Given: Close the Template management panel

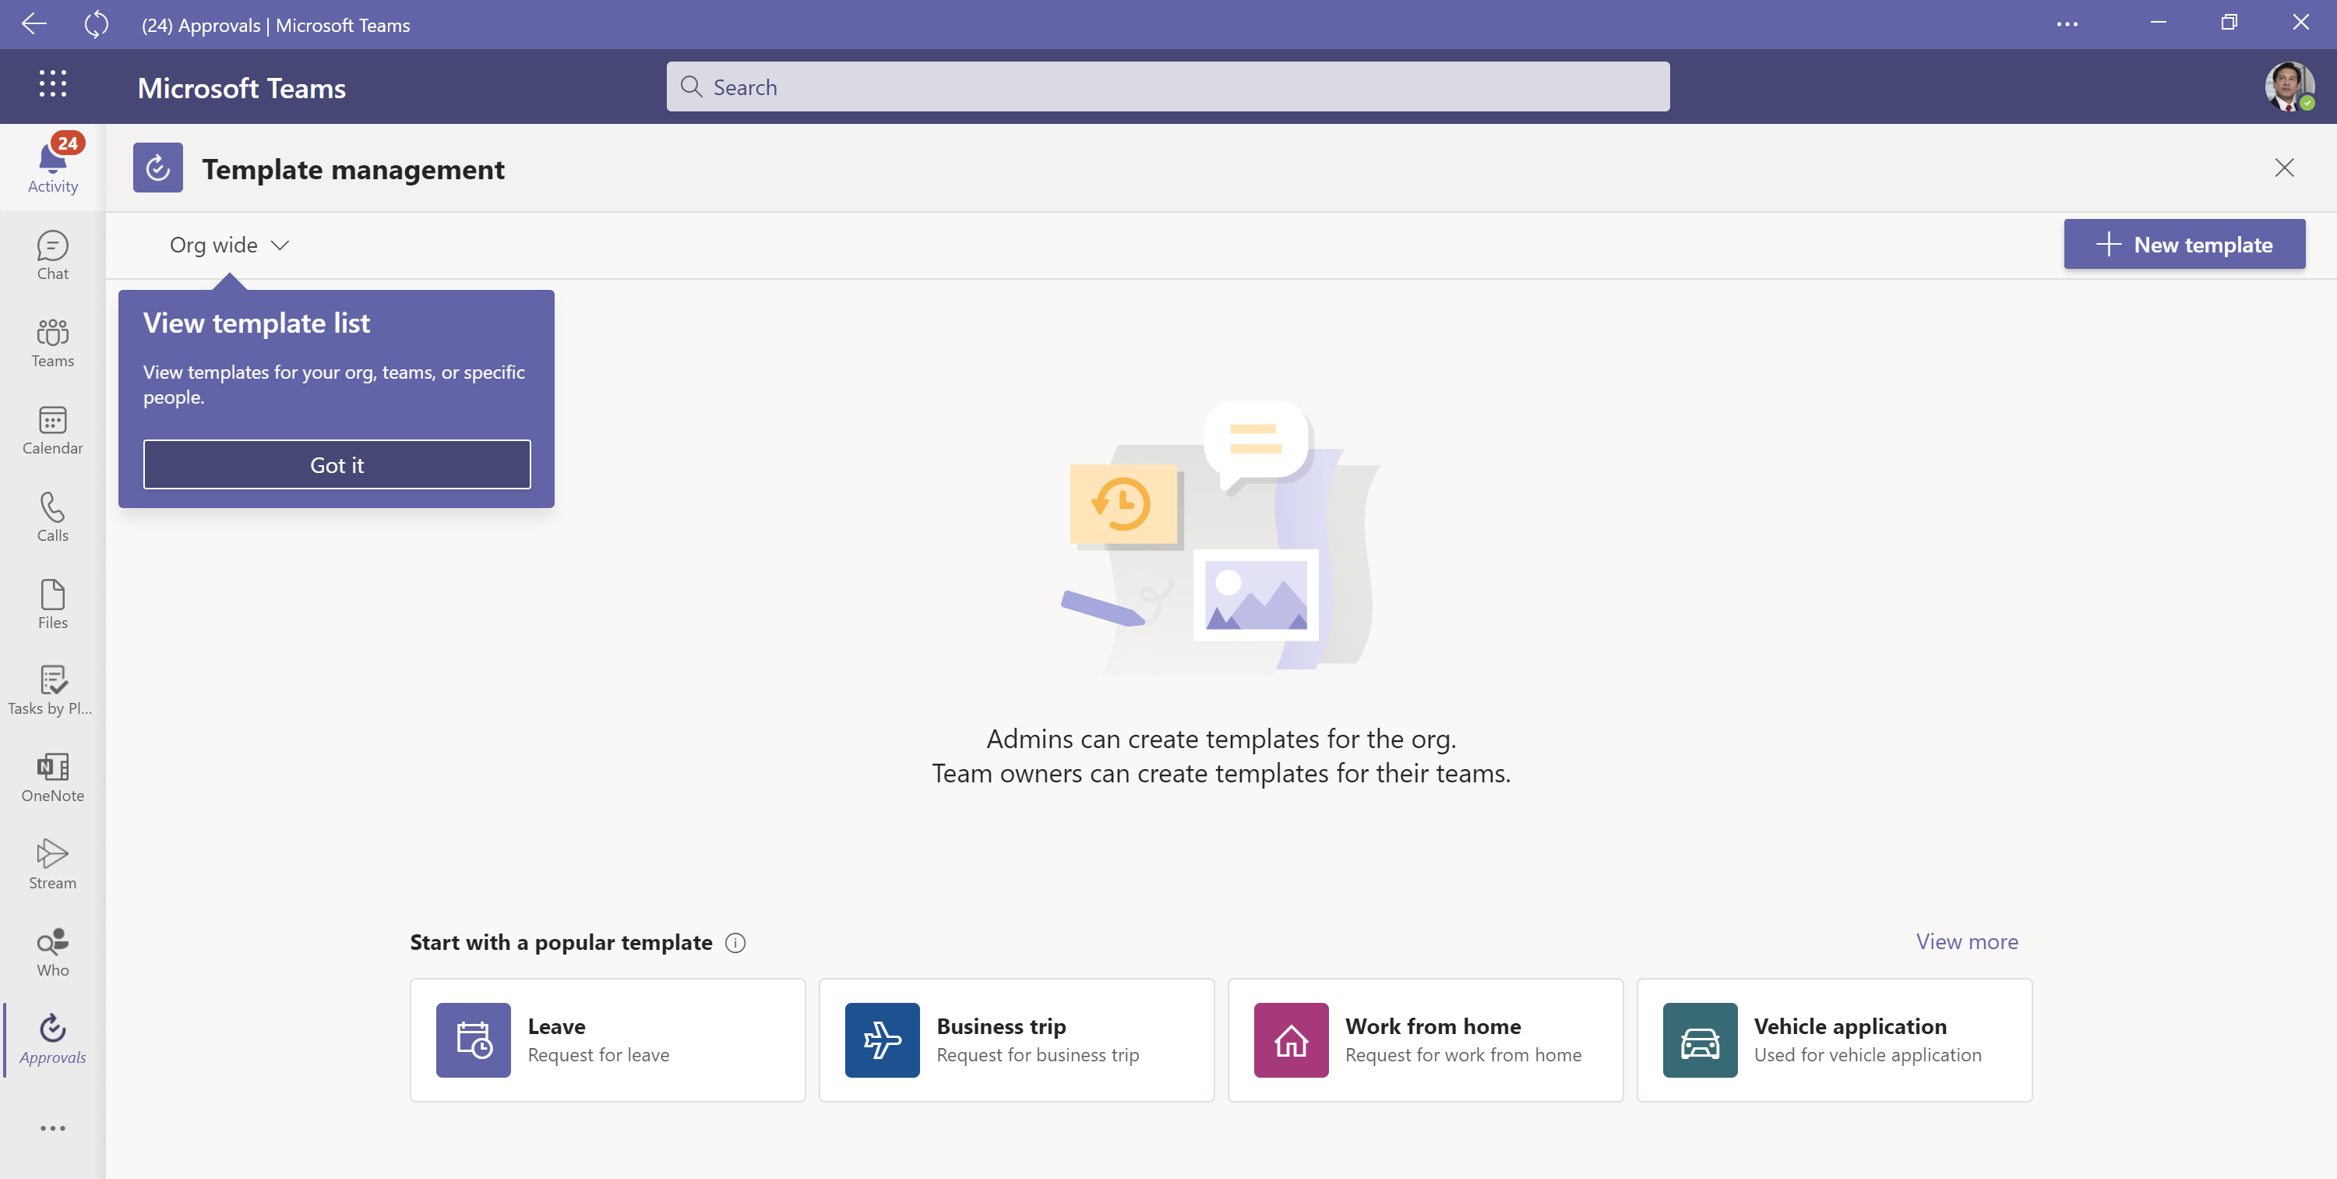Looking at the screenshot, I should (x=2283, y=168).
